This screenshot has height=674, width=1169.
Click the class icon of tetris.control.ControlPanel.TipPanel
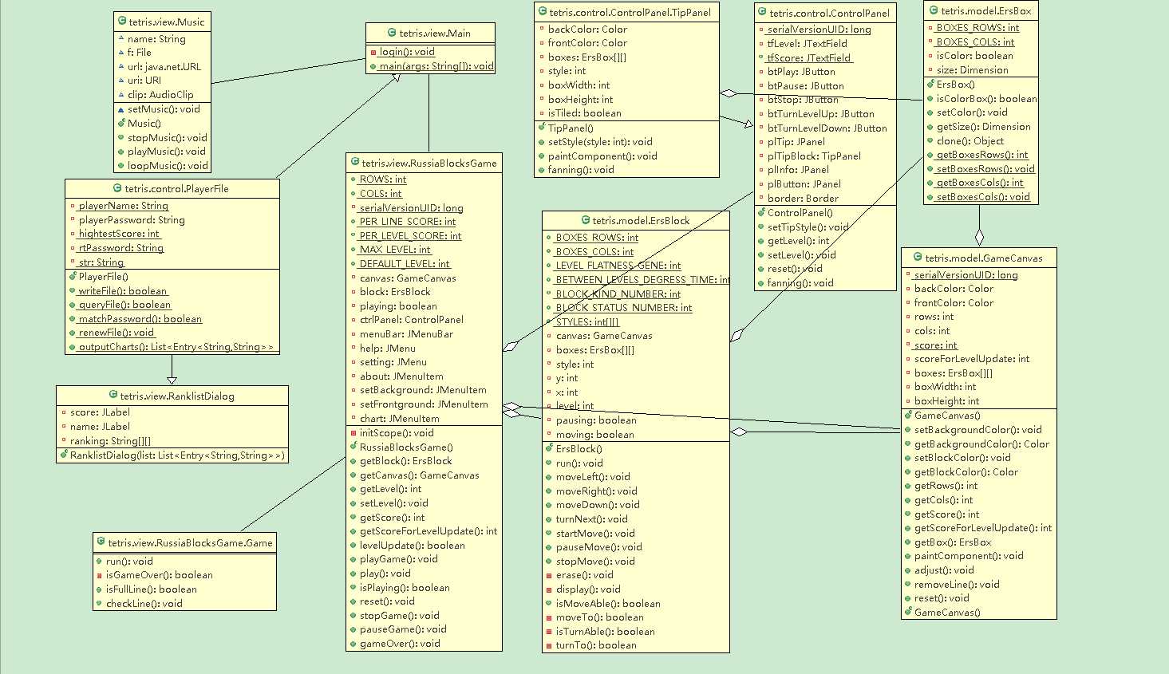point(542,11)
